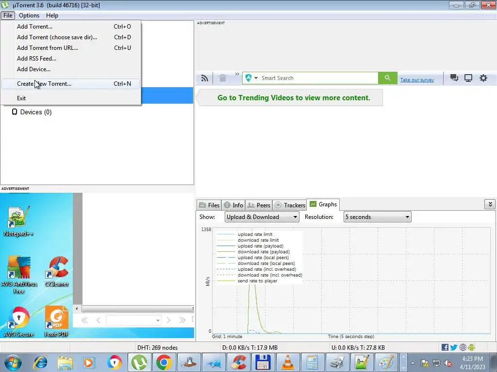Click upload rate status U: 0.0 KB/s
This screenshot has height=372, width=497.
tap(358, 348)
